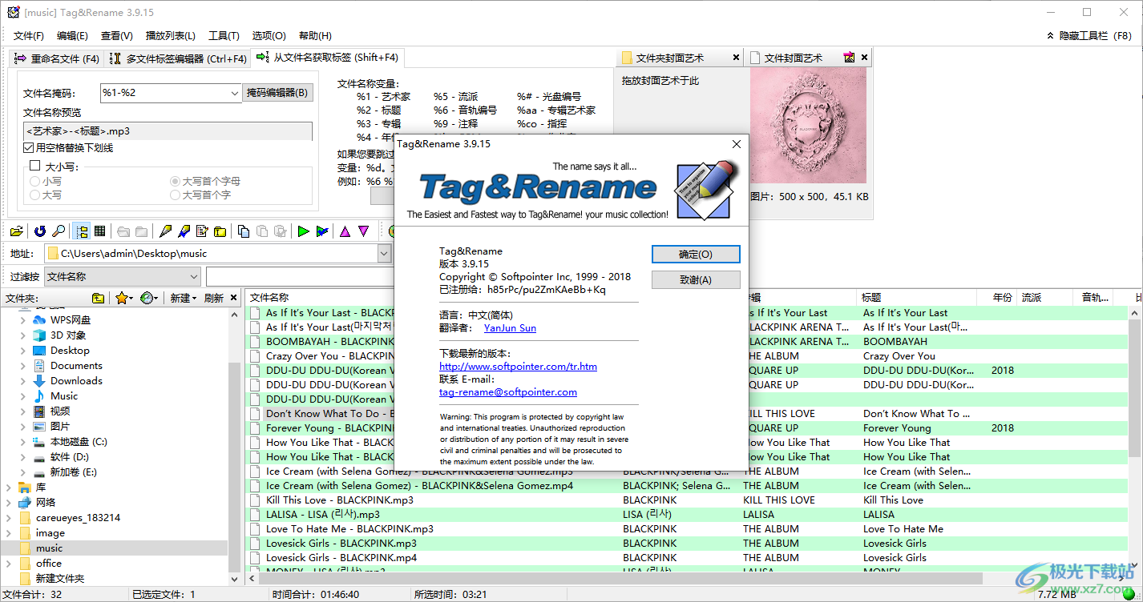1143x602 pixels.
Task: Click the YanJun Sun translator link
Action: pos(510,328)
